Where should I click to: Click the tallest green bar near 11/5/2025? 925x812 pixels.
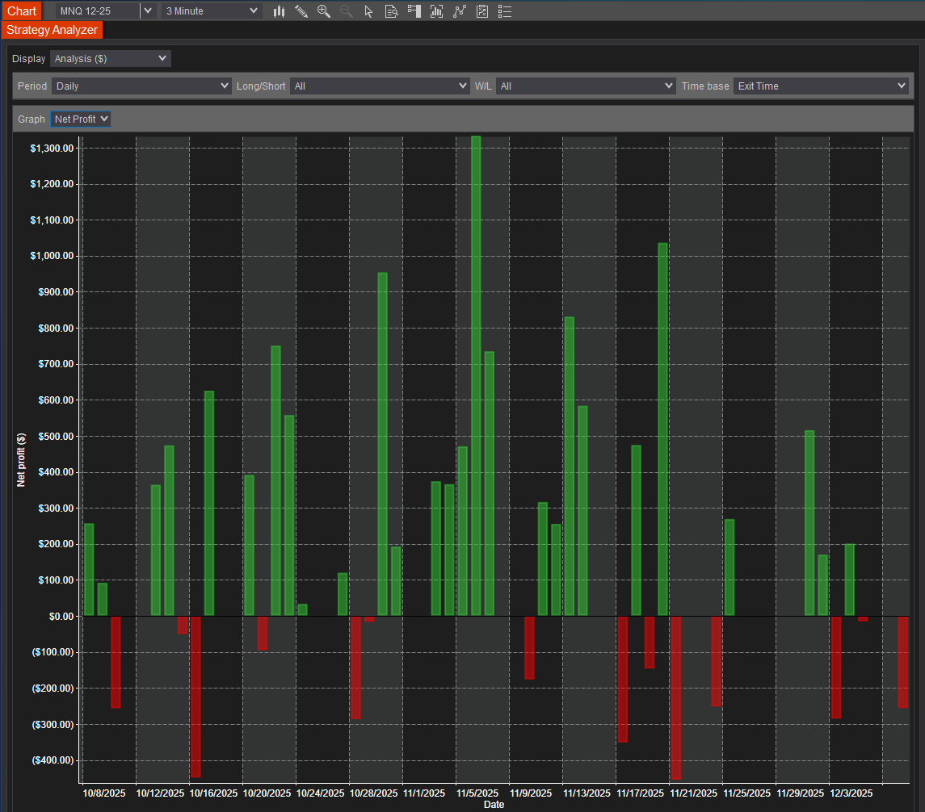click(476, 375)
